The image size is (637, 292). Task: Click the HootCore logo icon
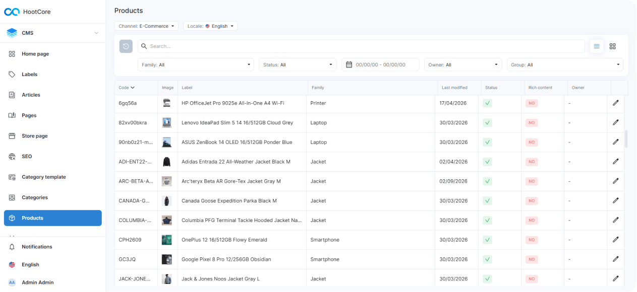(12, 12)
